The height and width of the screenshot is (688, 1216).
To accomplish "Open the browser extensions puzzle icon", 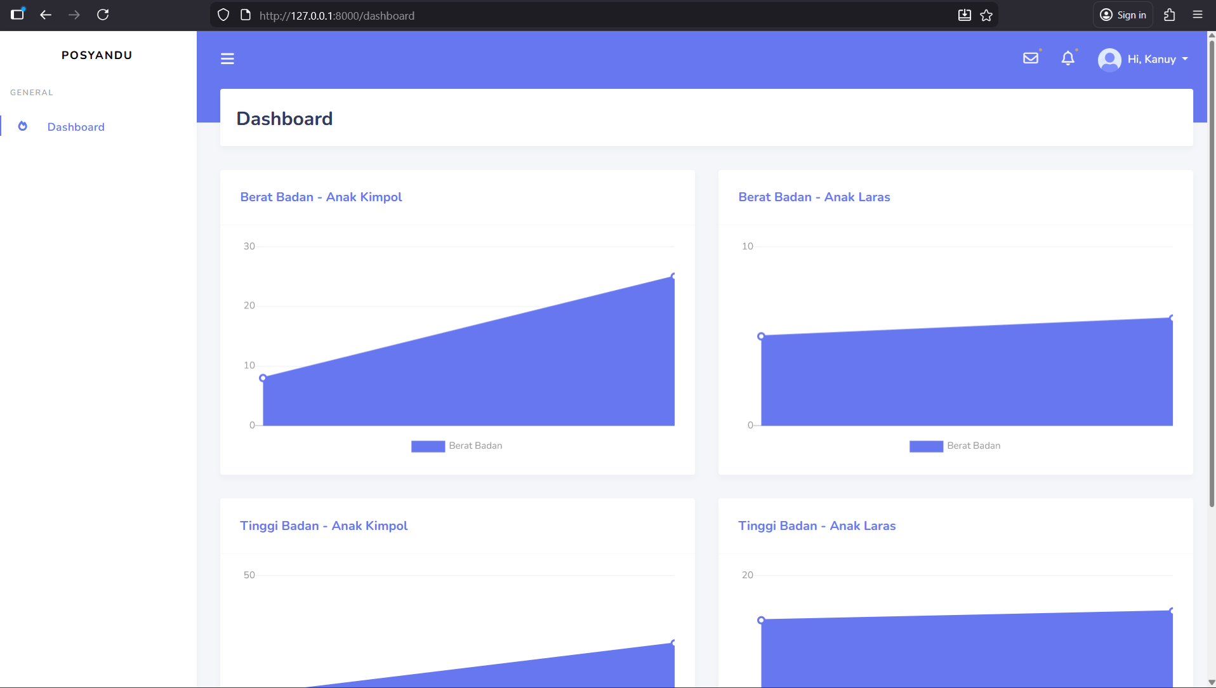I will coord(1170,15).
